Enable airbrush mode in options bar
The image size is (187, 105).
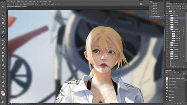pos(56,4)
